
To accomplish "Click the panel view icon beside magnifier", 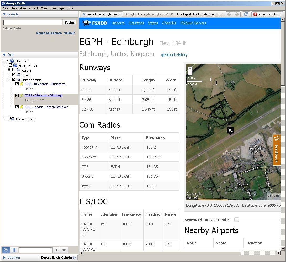I will (14, 250).
